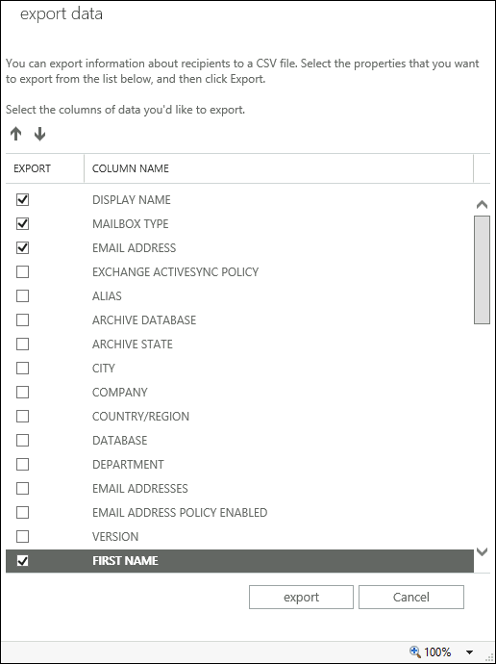Image resolution: width=496 pixels, height=664 pixels.
Task: Tick the DEPARTMENT export checkbox
Action: (x=22, y=464)
